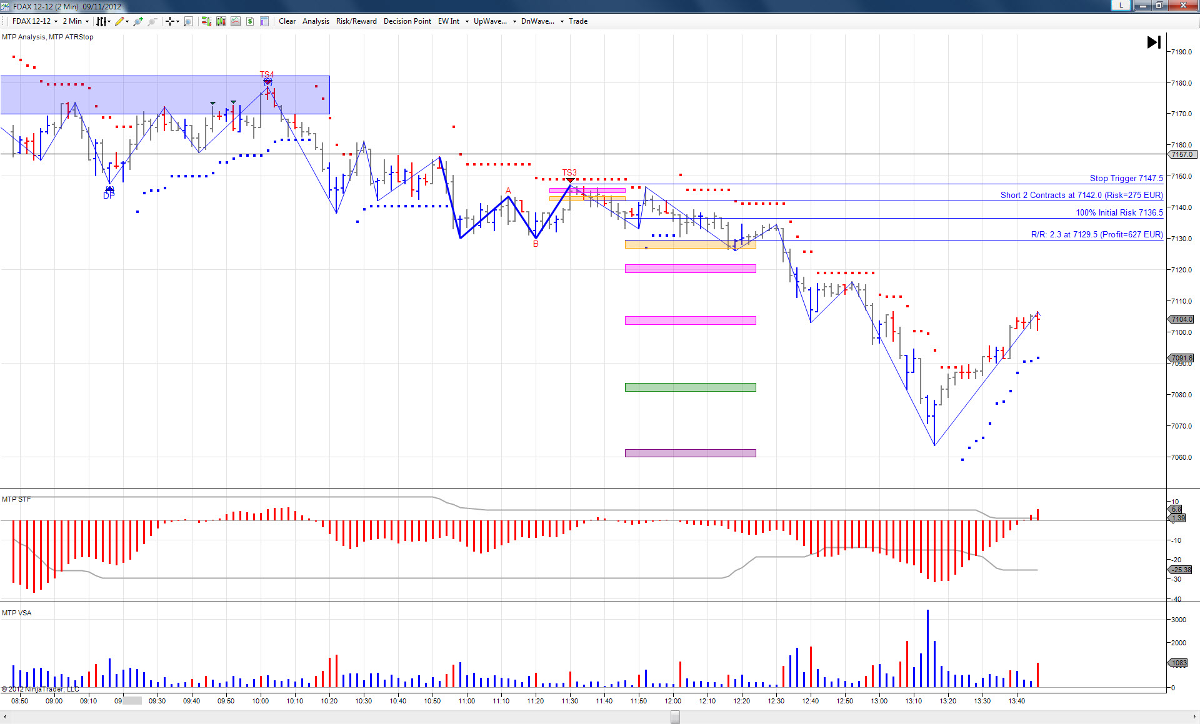
Task: Click the skip-to-latest-bar arrow on chart
Action: click(x=1154, y=42)
